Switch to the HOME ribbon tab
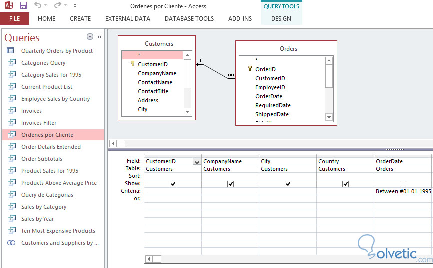433x268 pixels. [x=46, y=19]
